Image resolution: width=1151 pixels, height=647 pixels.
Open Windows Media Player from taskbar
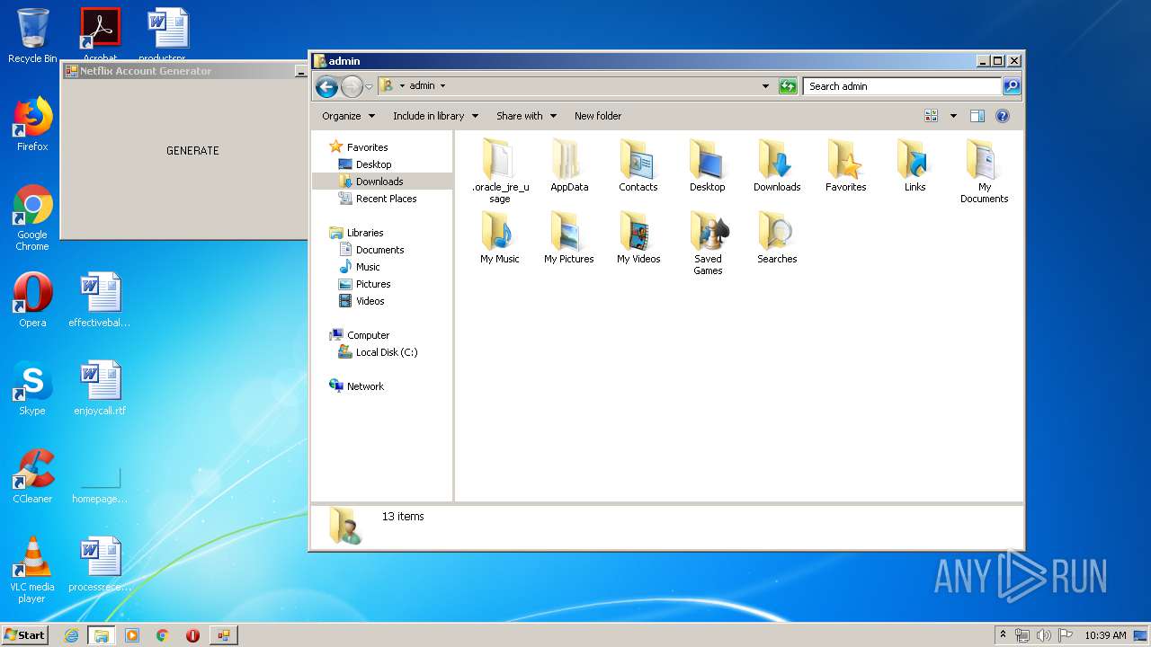point(132,635)
